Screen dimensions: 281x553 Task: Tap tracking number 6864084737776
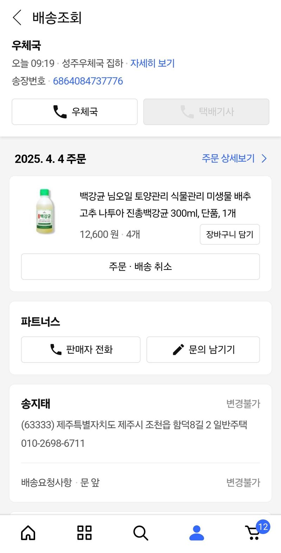tap(88, 81)
